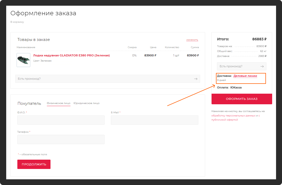Screen dimensions: 282x185
Task: Click the Итого: label
Action: pyautogui.click(x=223, y=39)
